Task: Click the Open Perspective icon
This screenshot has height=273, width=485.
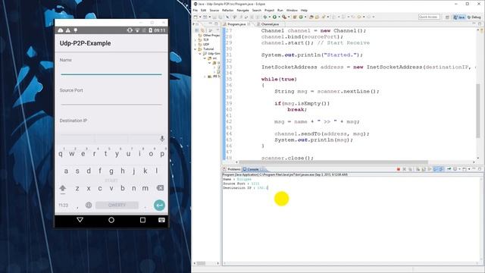Action: (447, 17)
